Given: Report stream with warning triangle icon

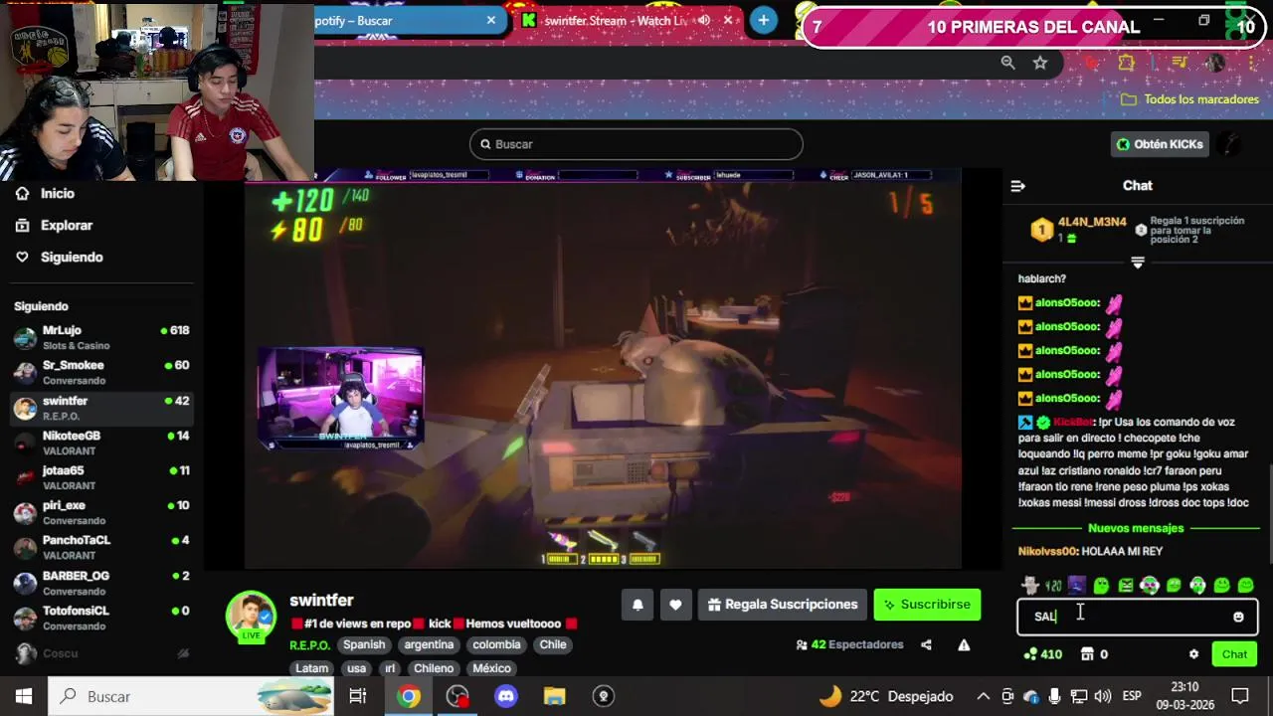Looking at the screenshot, I should tap(964, 645).
